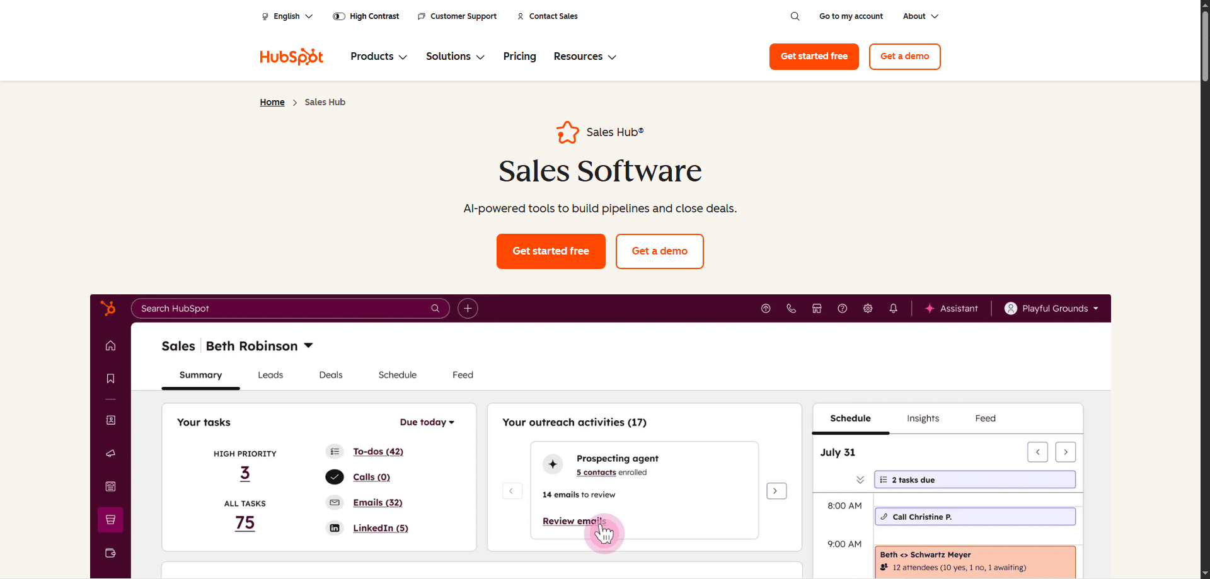The image size is (1210, 579).
Task: Open the Call Christine P. event
Action: tap(975, 517)
